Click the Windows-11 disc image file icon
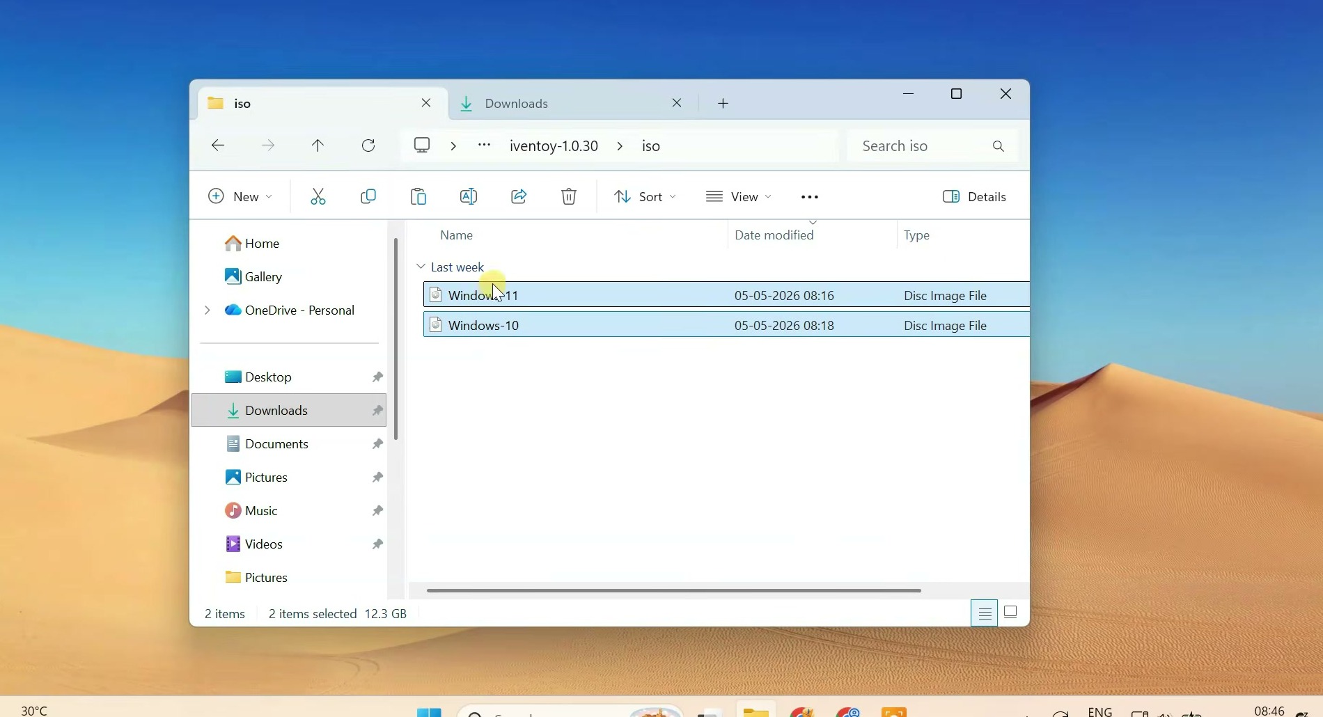This screenshot has height=717, width=1323. (436, 294)
